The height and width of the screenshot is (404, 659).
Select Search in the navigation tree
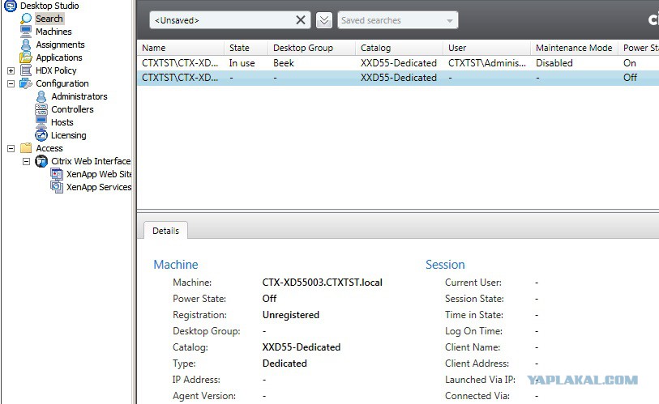point(49,19)
